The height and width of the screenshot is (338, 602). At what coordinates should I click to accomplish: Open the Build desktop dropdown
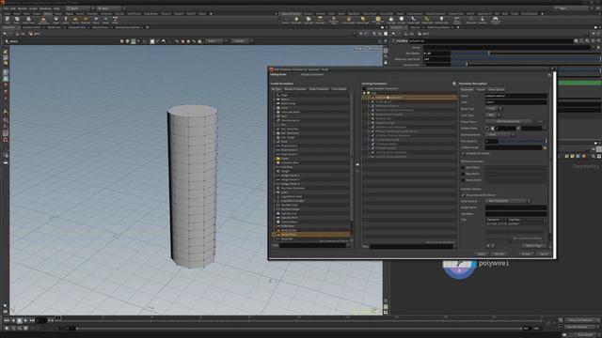point(79,8)
